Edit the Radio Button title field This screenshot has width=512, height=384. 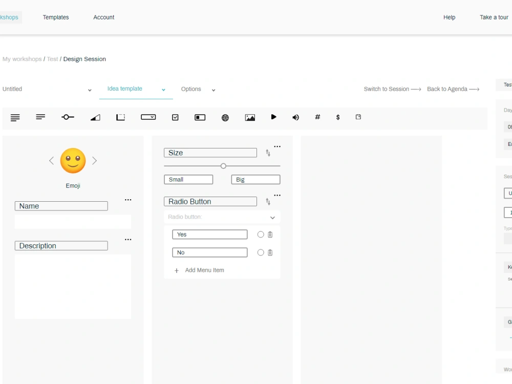click(210, 201)
